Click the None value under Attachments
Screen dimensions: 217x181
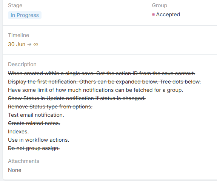[x=15, y=170]
